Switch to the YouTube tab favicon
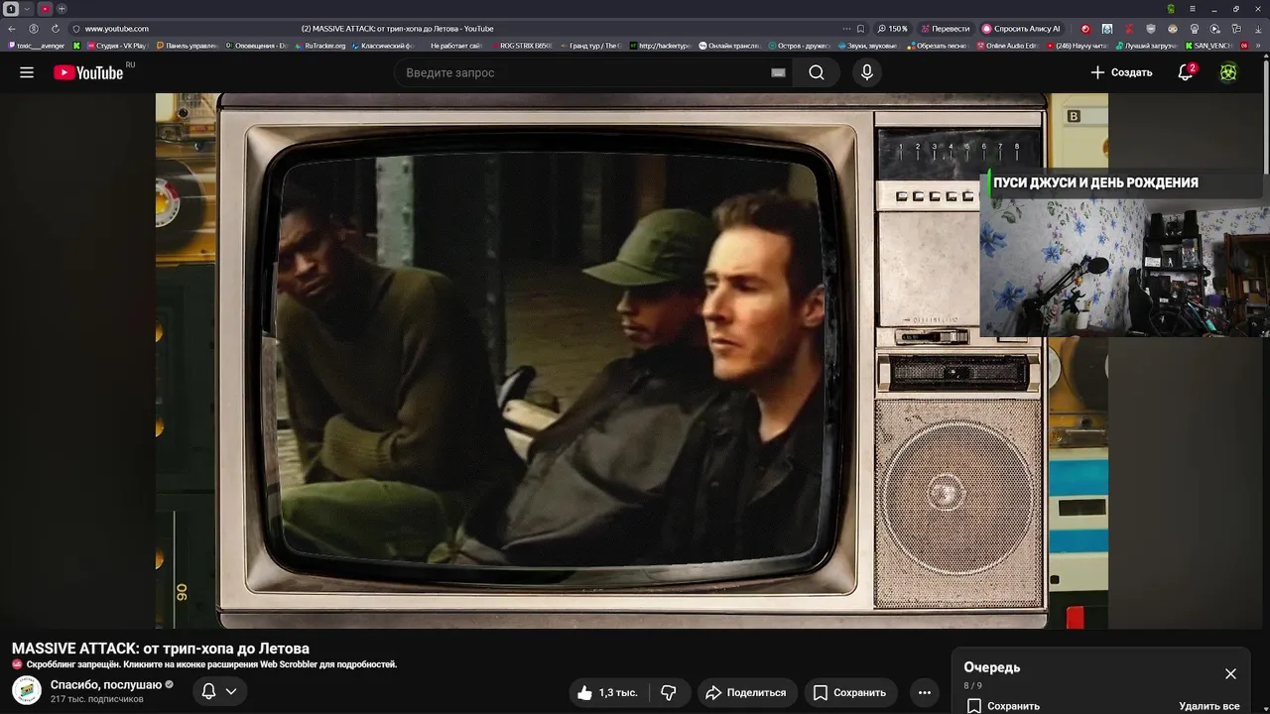Image resolution: width=1270 pixels, height=714 pixels. pyautogui.click(x=45, y=9)
